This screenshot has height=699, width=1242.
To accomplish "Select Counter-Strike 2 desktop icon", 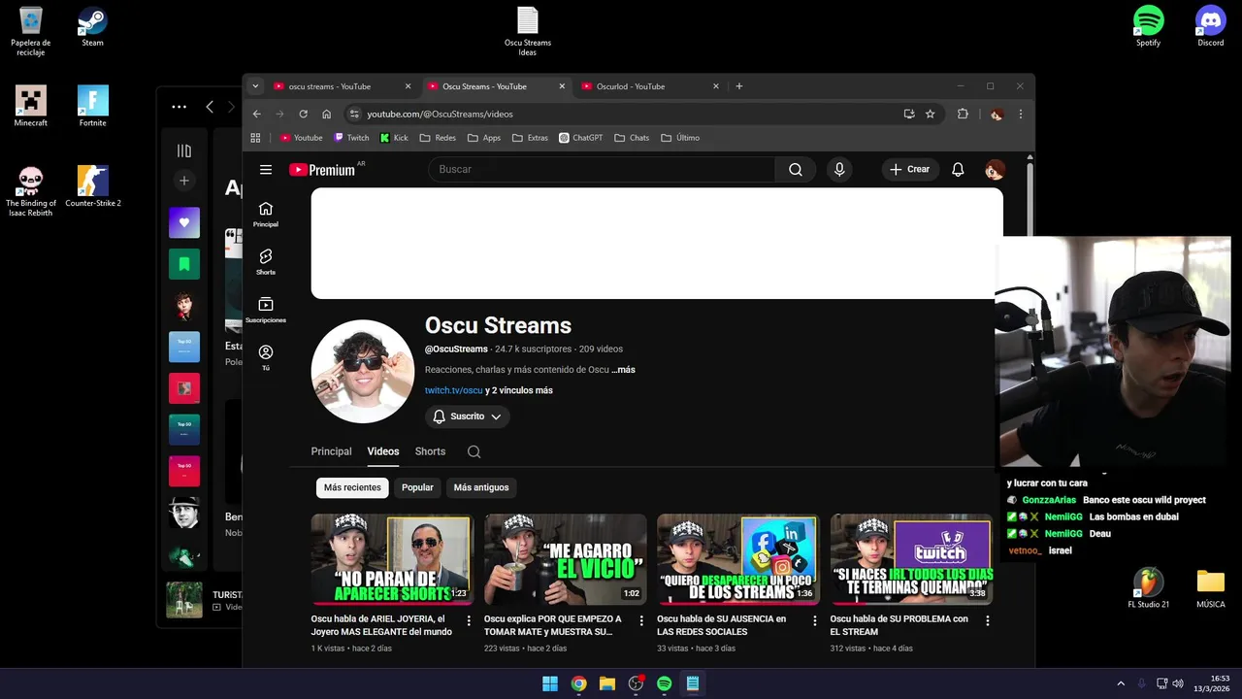I will click(x=93, y=186).
